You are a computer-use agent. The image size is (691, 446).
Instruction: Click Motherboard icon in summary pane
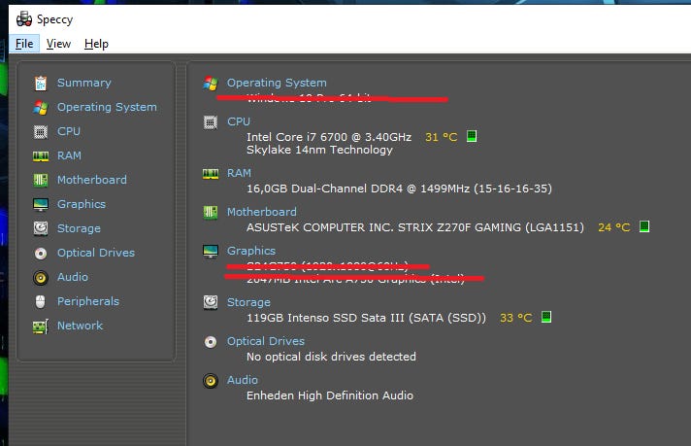point(211,213)
